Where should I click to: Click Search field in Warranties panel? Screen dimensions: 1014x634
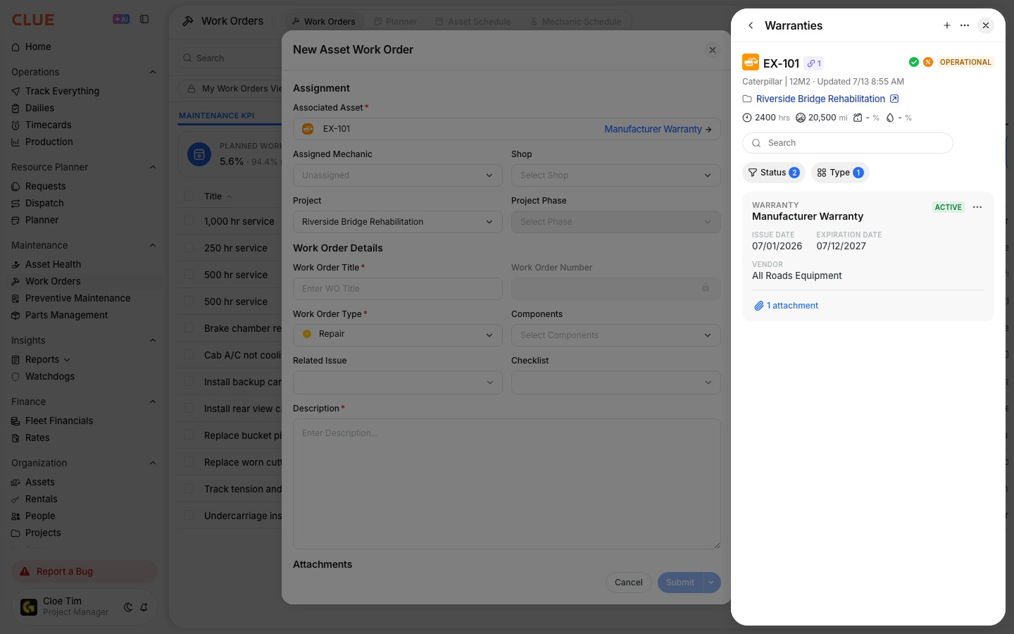click(848, 143)
